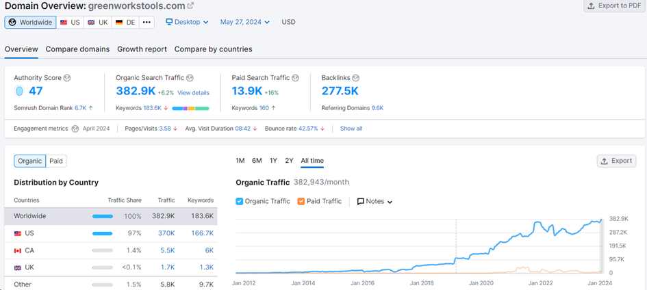The image size is (647, 290).
Task: Expand the Notes dropdown
Action: click(375, 201)
